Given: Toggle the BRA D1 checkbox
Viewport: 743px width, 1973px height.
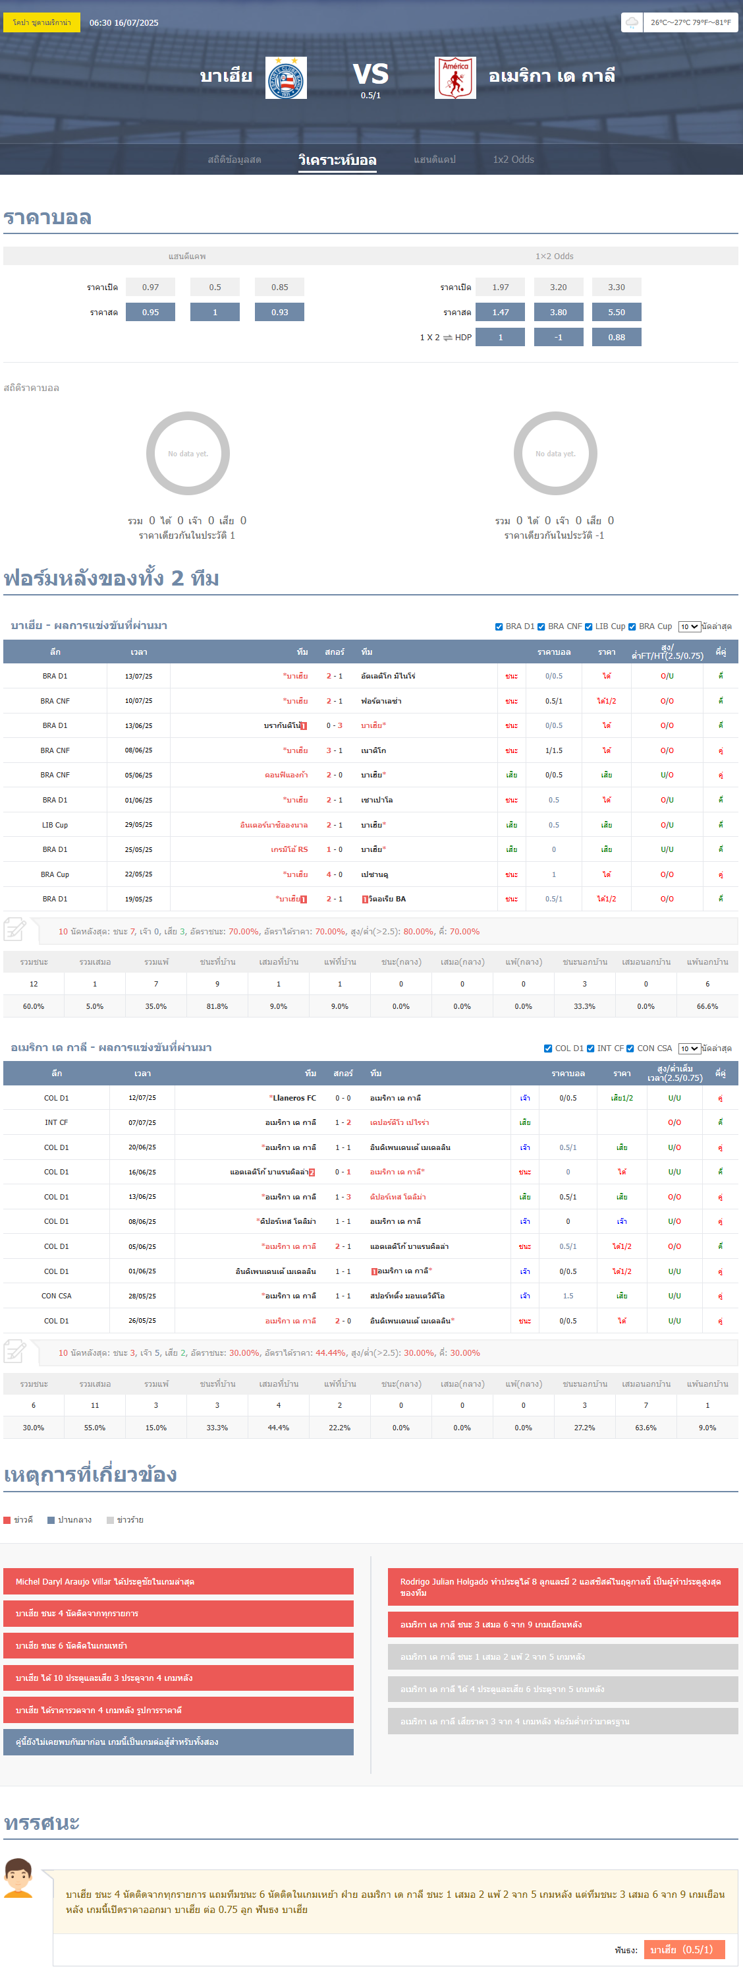Looking at the screenshot, I should coord(499,626).
